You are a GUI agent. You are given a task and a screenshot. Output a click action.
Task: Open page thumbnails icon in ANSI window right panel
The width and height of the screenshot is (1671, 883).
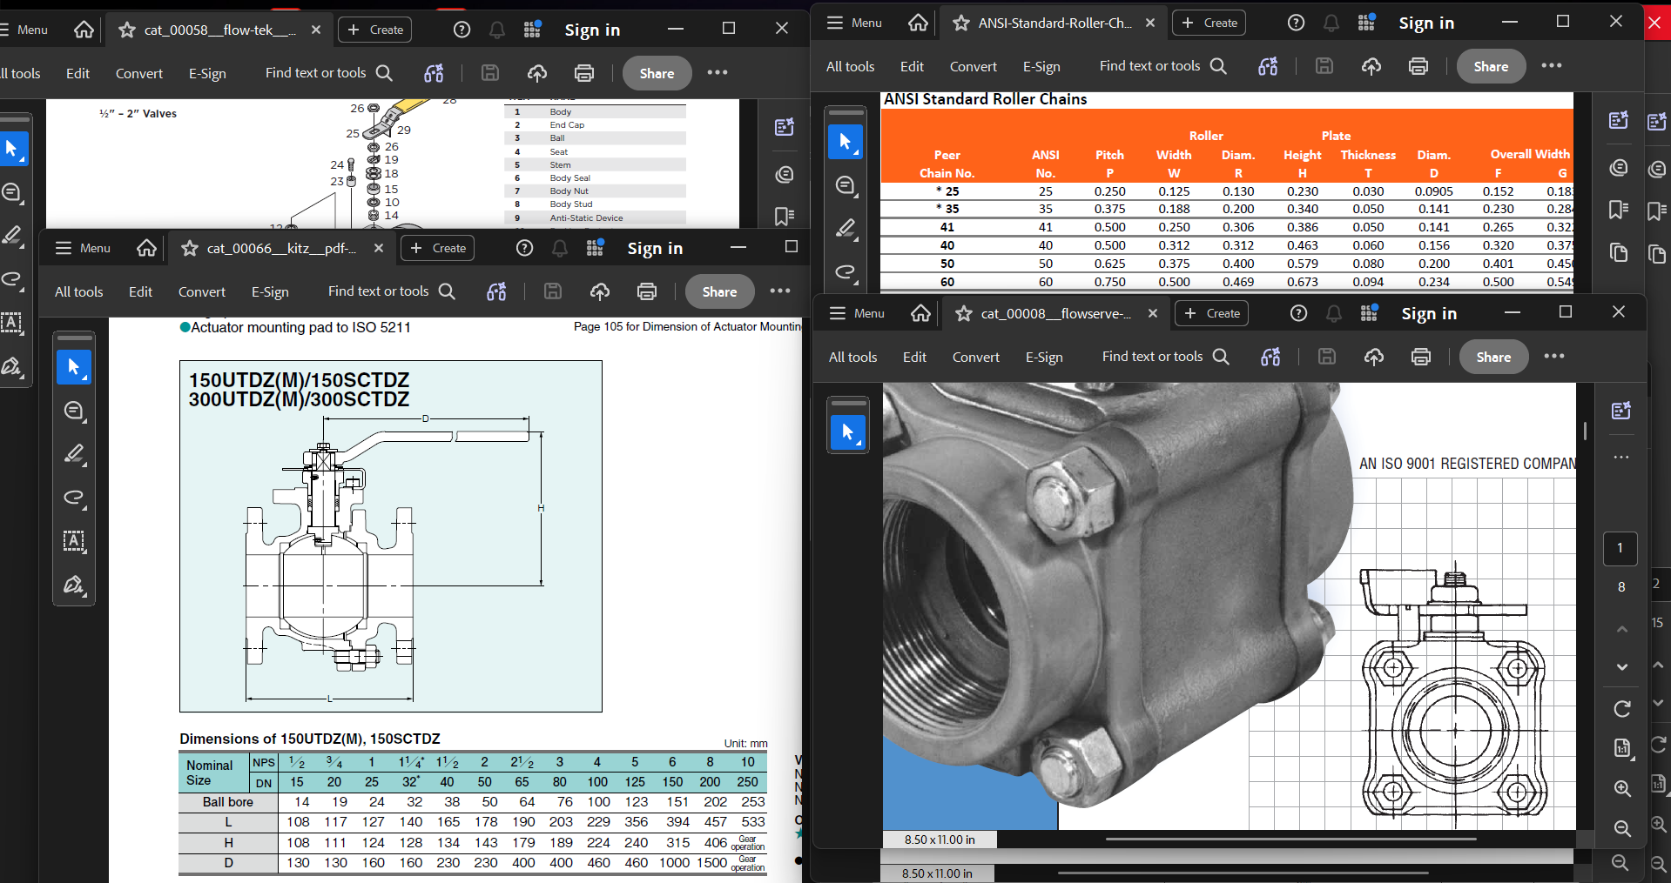point(1619,252)
